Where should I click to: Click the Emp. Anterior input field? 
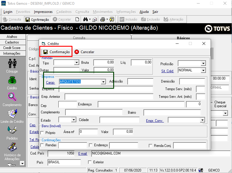(x=109, y=97)
